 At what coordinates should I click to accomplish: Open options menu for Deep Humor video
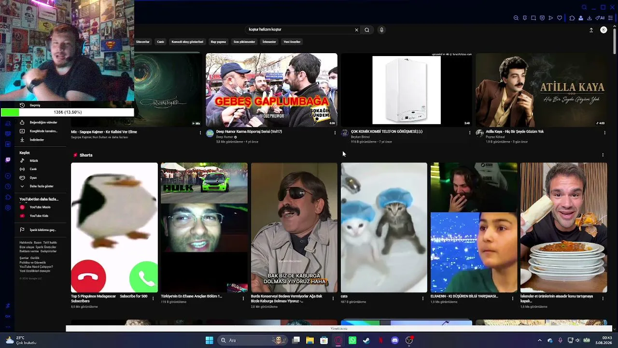(x=335, y=132)
